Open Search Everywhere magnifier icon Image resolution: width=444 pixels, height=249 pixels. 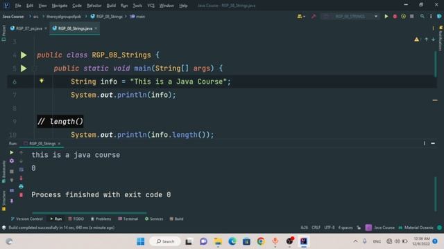tap(422, 17)
